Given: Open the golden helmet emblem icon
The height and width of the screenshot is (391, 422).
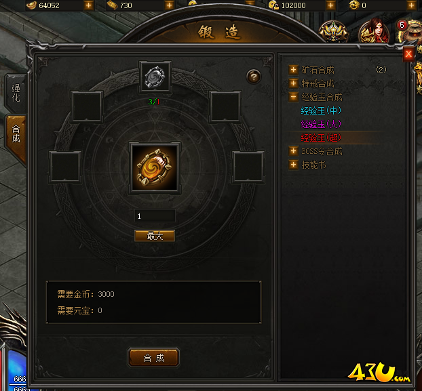Looking at the screenshot, I should point(334,33).
